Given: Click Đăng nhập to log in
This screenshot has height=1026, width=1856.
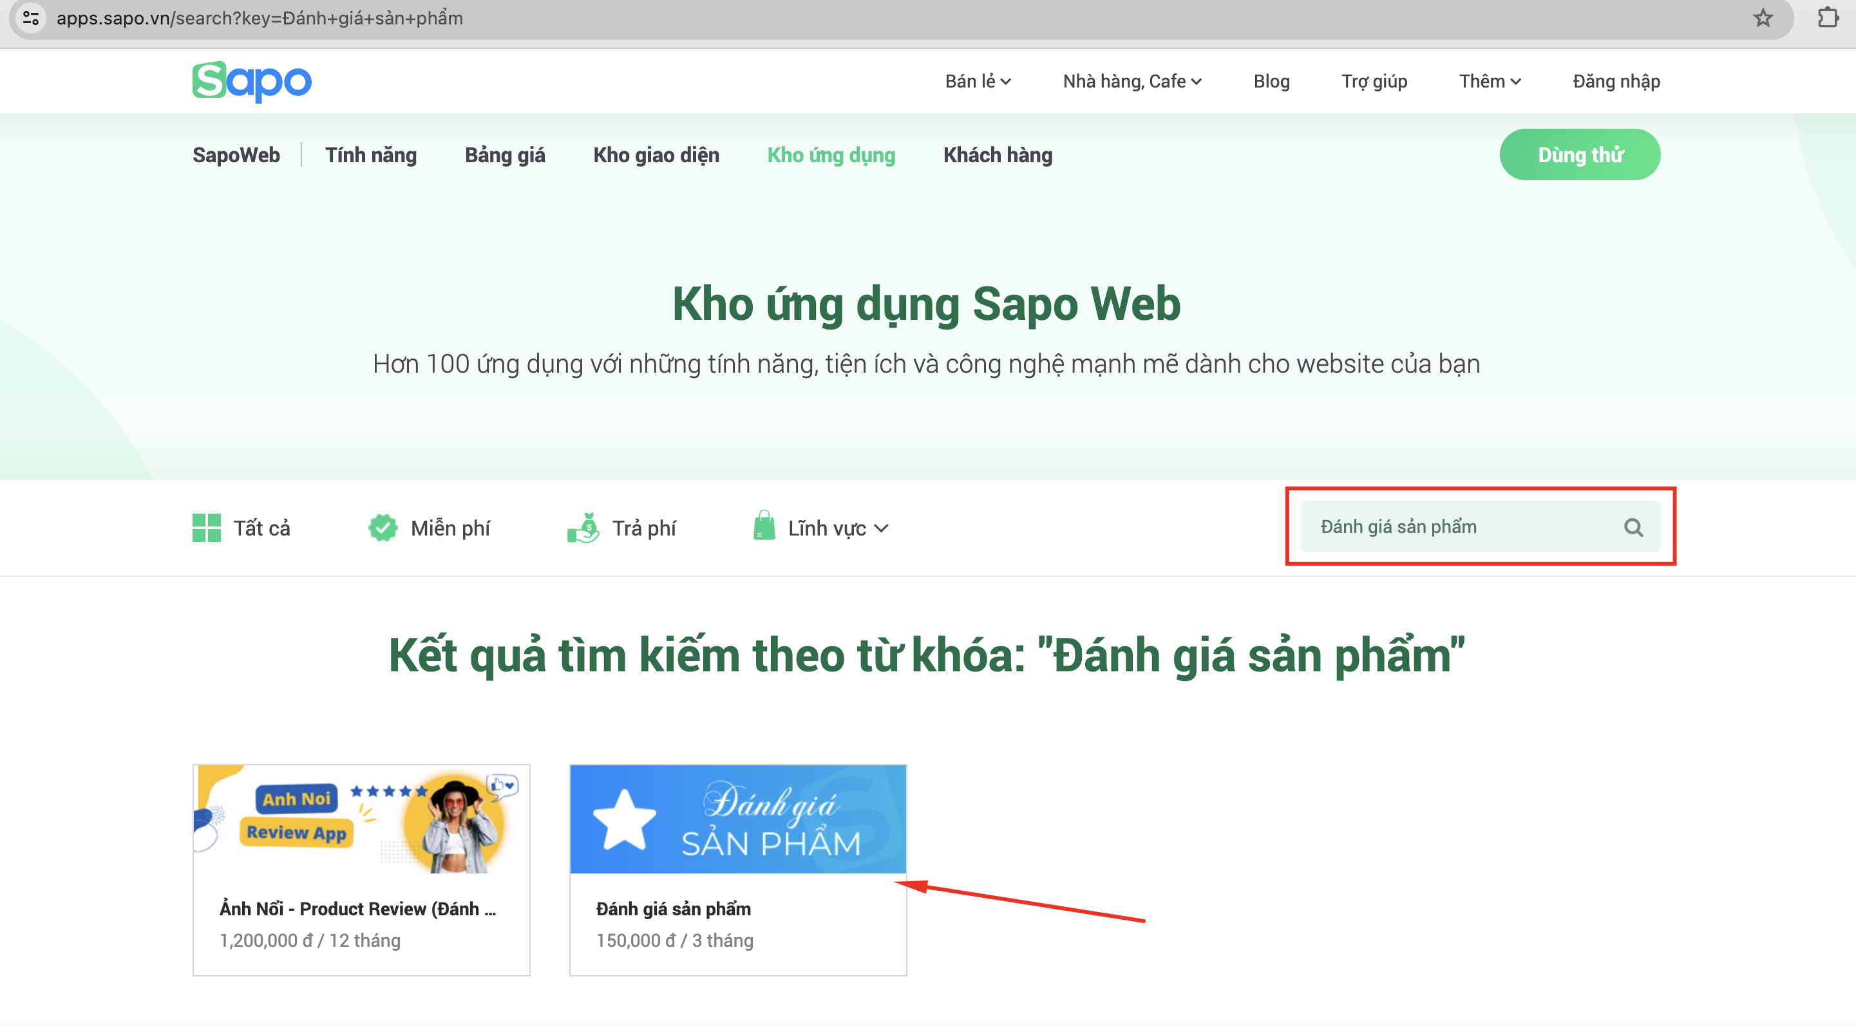Looking at the screenshot, I should click(1616, 81).
